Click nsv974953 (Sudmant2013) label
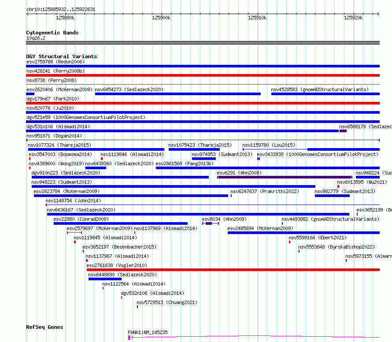This screenshot has width=392, height=342. 222,154
